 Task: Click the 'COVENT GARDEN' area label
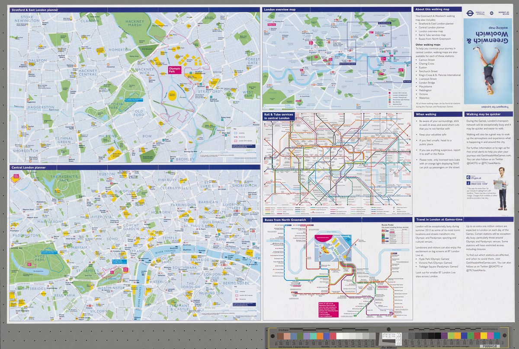(x=131, y=227)
